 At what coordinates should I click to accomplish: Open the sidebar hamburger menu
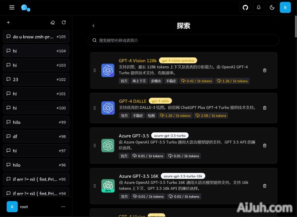tap(12, 8)
